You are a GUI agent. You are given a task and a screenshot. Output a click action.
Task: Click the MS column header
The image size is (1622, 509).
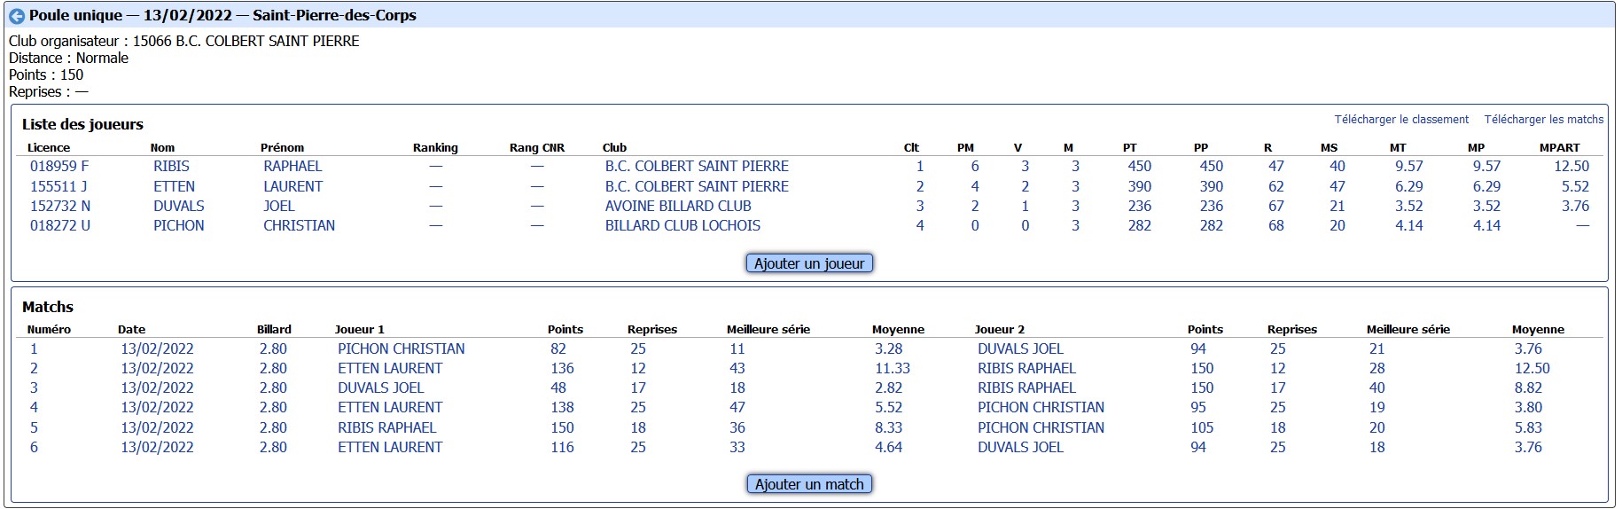[1329, 148]
